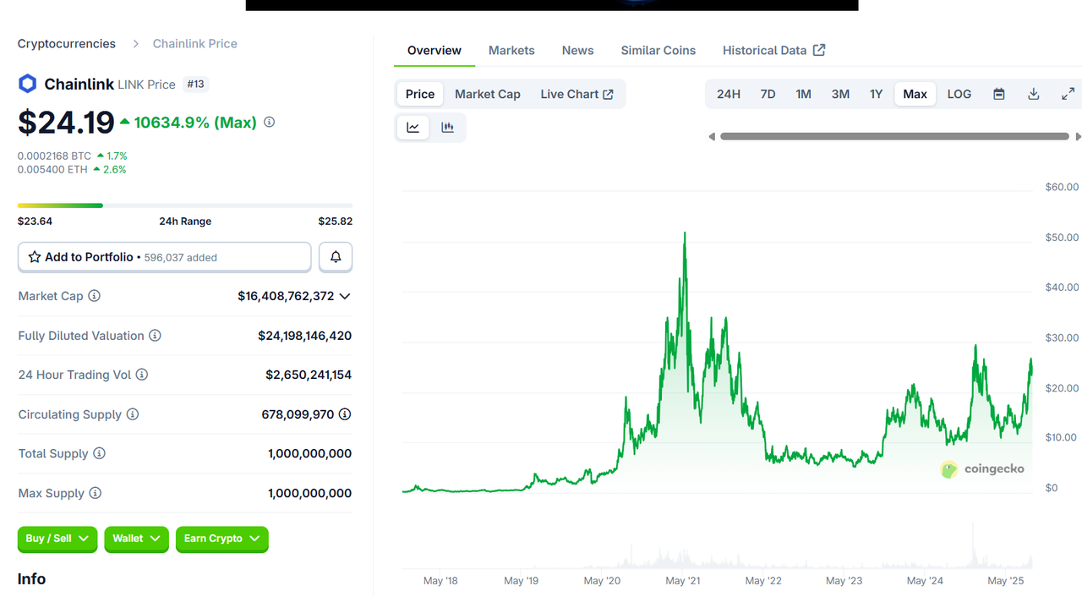Click info icon next to Max percentage change
The image size is (1082, 597).
coord(269,122)
